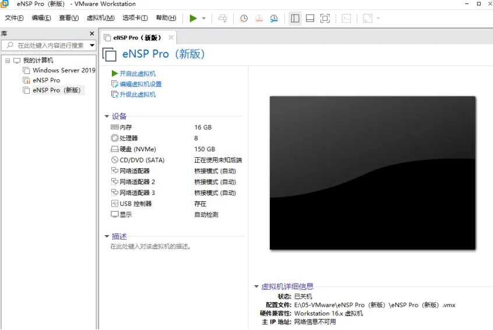Select 我的计算机 in the library tree
This screenshot has height=330, width=493.
pyautogui.click(x=38, y=61)
